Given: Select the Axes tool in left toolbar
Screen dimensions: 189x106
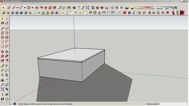Looking at the screenshot, I should pyautogui.click(x=2, y=75).
